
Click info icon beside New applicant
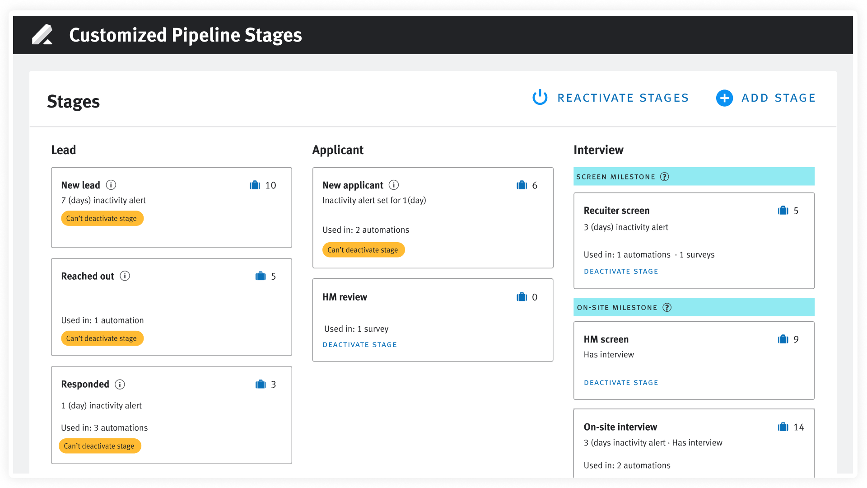coord(394,185)
